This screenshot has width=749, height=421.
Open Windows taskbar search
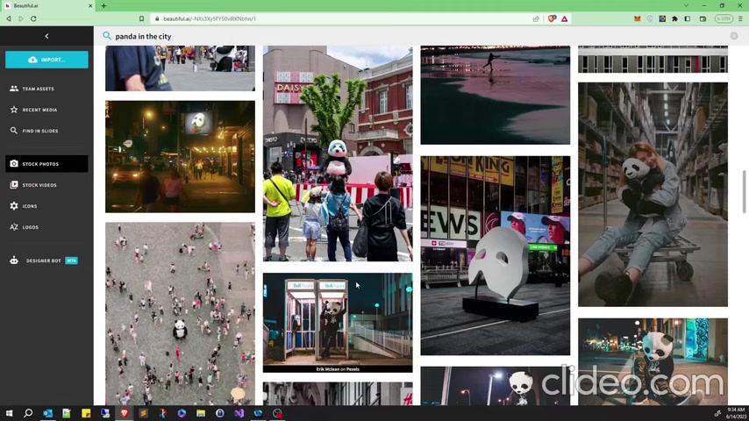(28, 413)
